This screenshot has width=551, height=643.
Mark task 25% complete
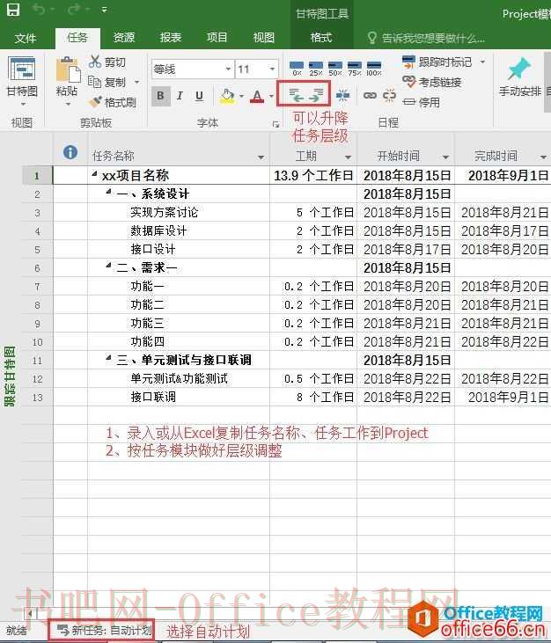[315, 68]
